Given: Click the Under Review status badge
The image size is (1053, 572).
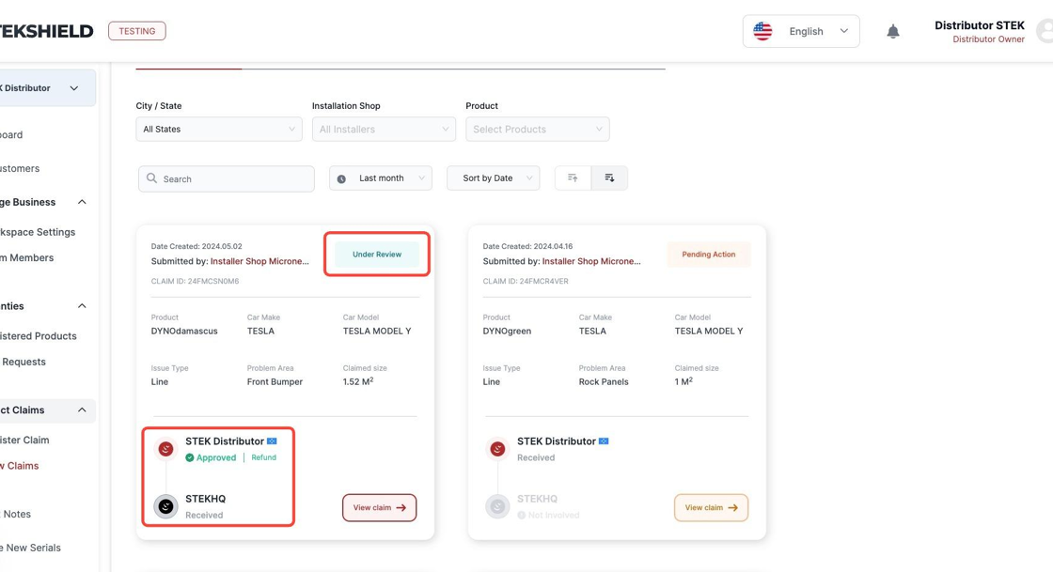Looking at the screenshot, I should pyautogui.click(x=377, y=255).
